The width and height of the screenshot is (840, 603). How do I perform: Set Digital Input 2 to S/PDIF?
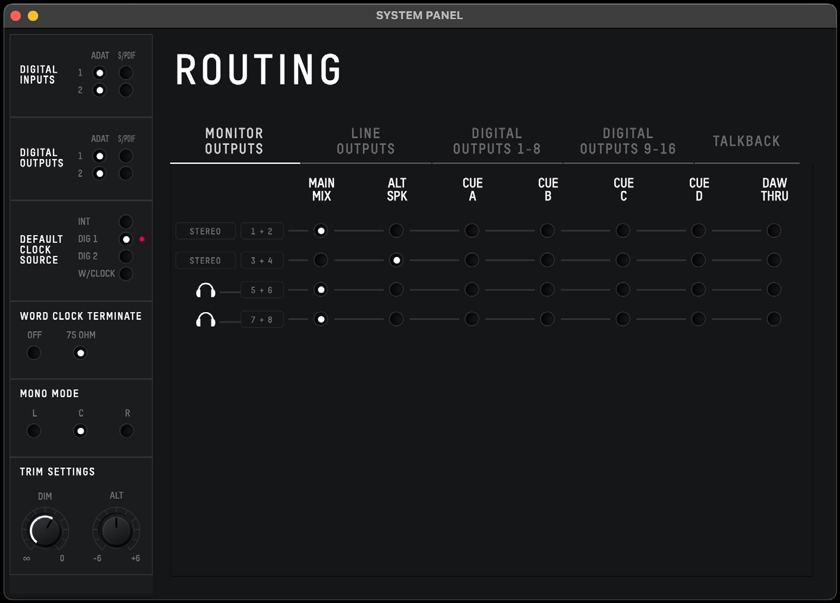(126, 90)
